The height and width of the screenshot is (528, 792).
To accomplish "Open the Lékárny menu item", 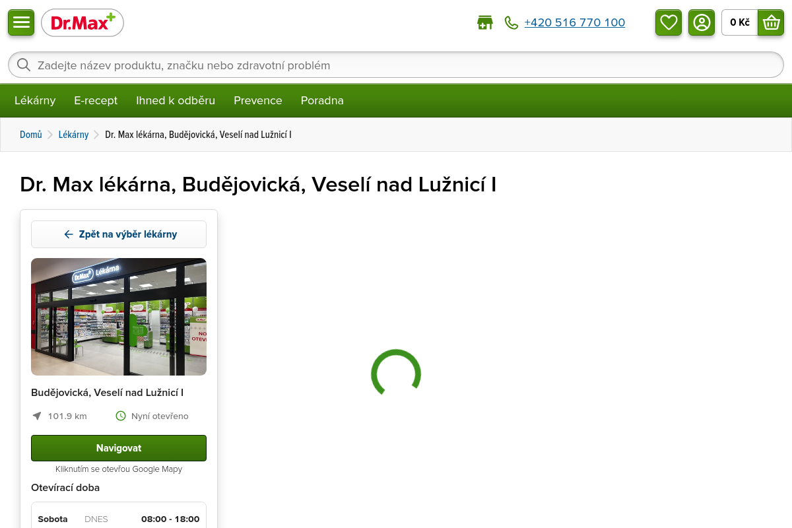I will [35, 100].
